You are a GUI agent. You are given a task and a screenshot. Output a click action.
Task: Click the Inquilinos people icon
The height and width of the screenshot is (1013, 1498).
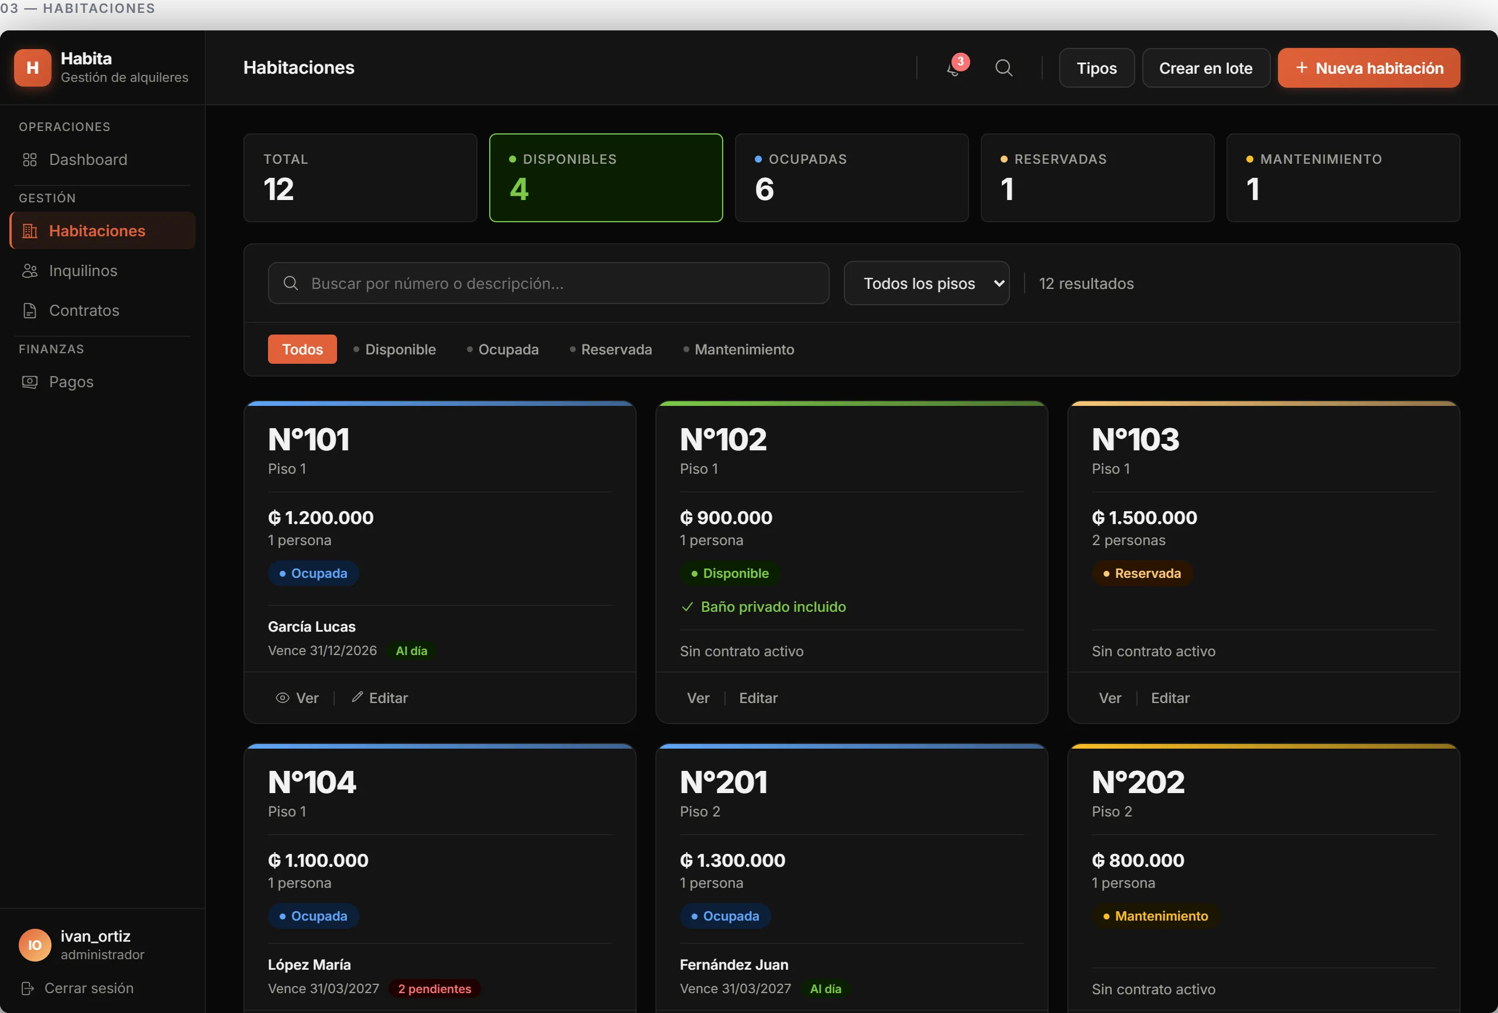30,271
